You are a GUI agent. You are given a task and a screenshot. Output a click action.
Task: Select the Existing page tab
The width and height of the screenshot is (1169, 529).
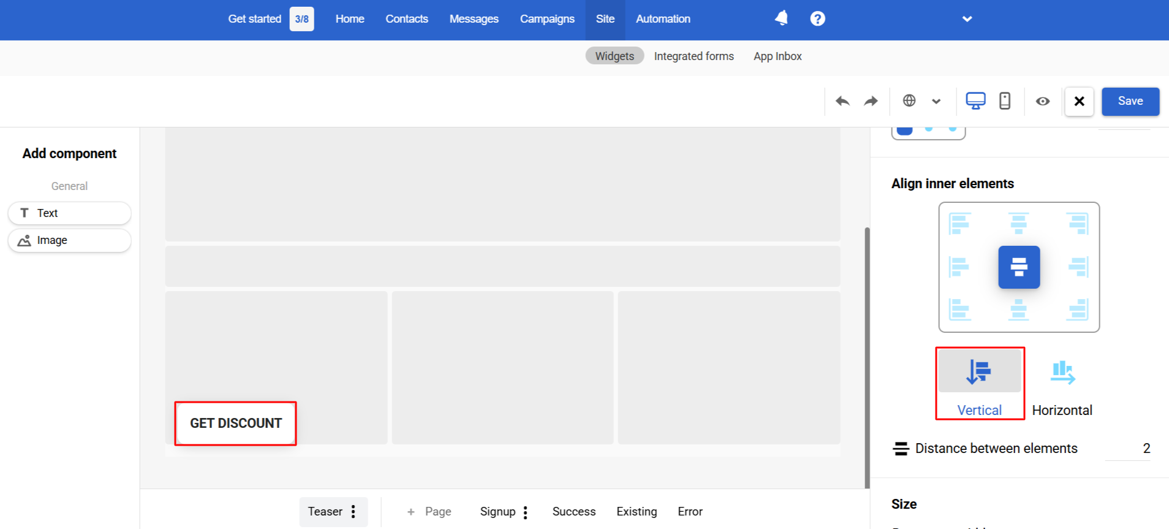click(637, 512)
